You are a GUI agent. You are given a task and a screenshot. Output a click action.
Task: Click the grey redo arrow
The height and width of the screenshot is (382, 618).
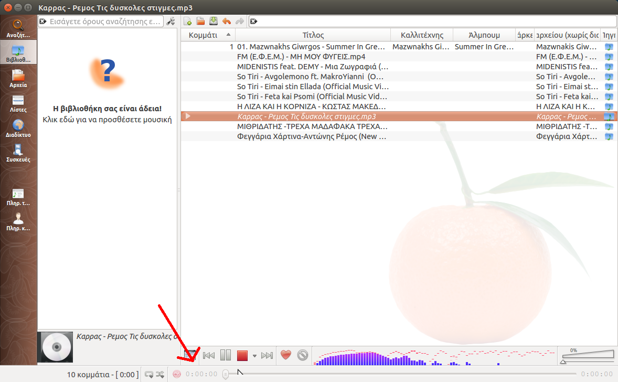tap(240, 22)
